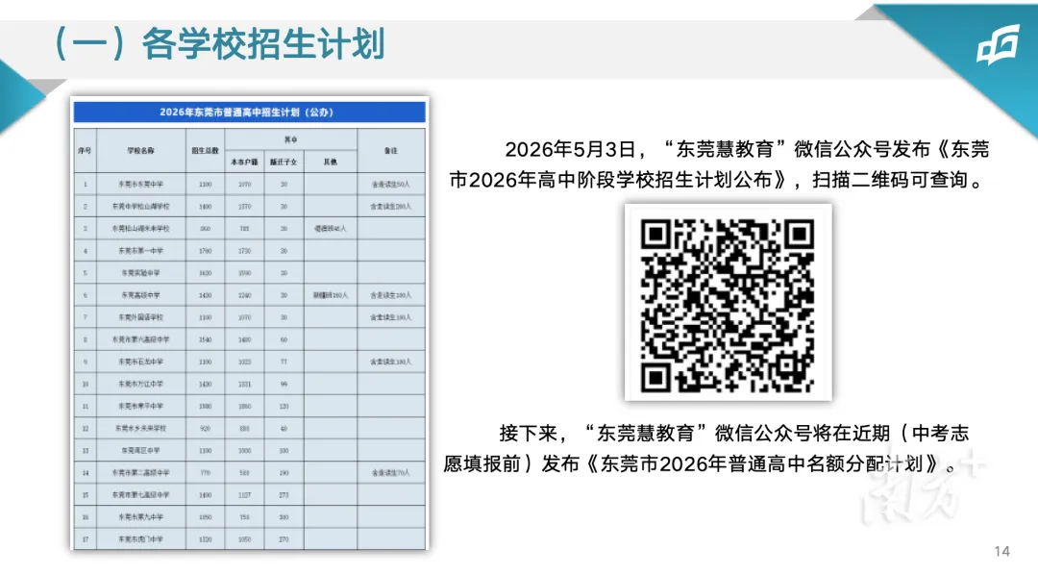The height and width of the screenshot is (575, 1038).
Task: Click the 本市户籍 sub-header
Action: (244, 162)
